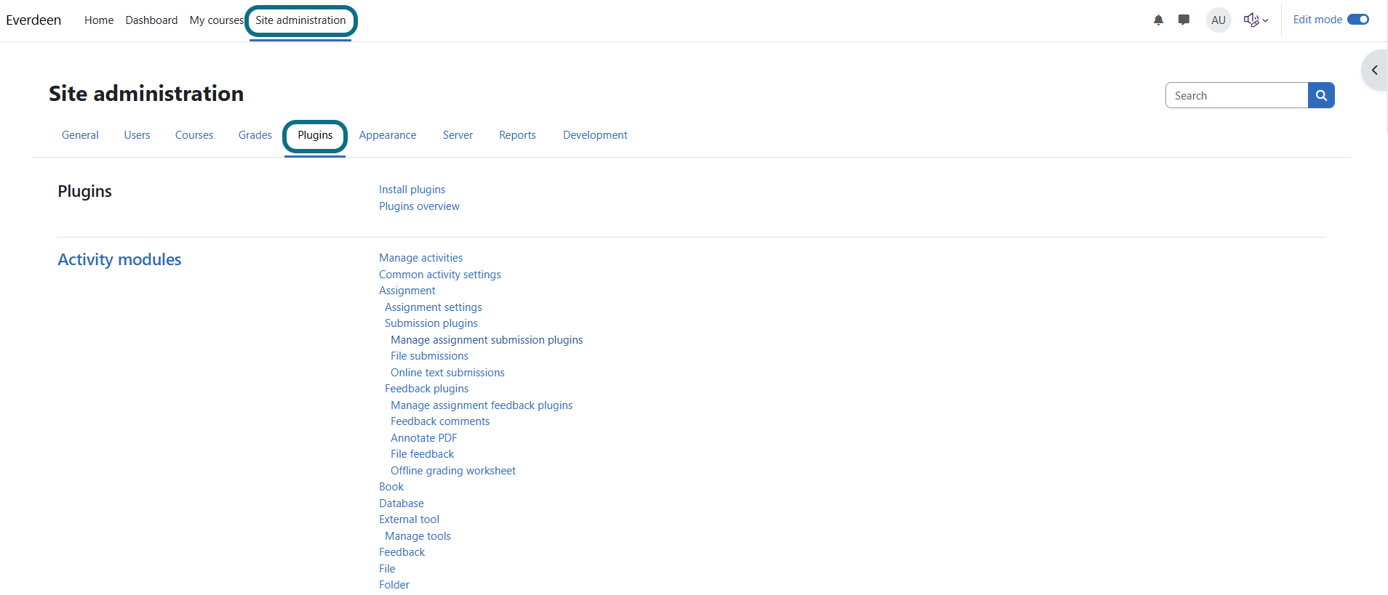Open My courses in top navigation

click(216, 20)
